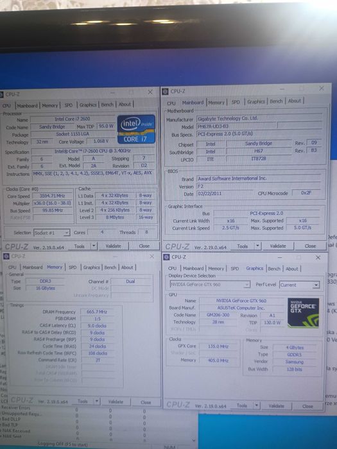Click the PH67A-UD3-B3 model field
The image size is (337, 449).
[237, 126]
